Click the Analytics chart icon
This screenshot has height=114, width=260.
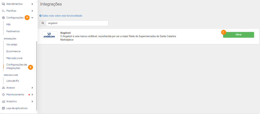coord(3,101)
